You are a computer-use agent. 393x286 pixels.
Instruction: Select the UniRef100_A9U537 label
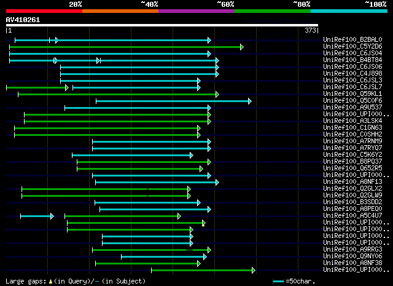point(352,108)
